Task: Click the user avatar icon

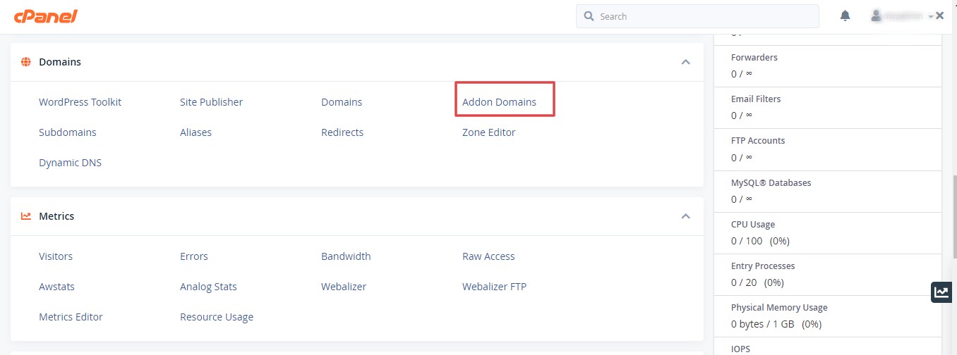Action: (x=877, y=15)
